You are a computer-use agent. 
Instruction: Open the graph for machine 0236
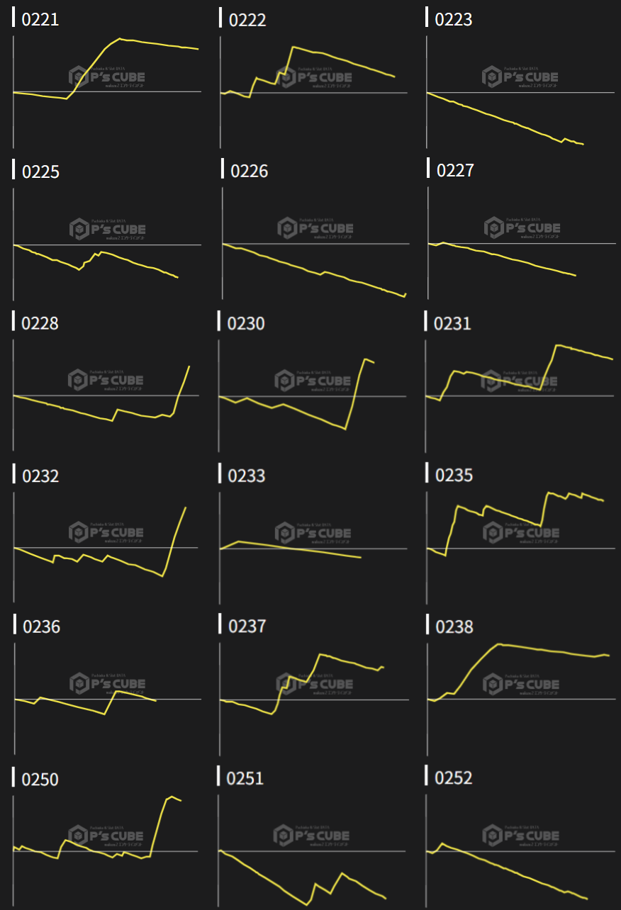point(106,697)
